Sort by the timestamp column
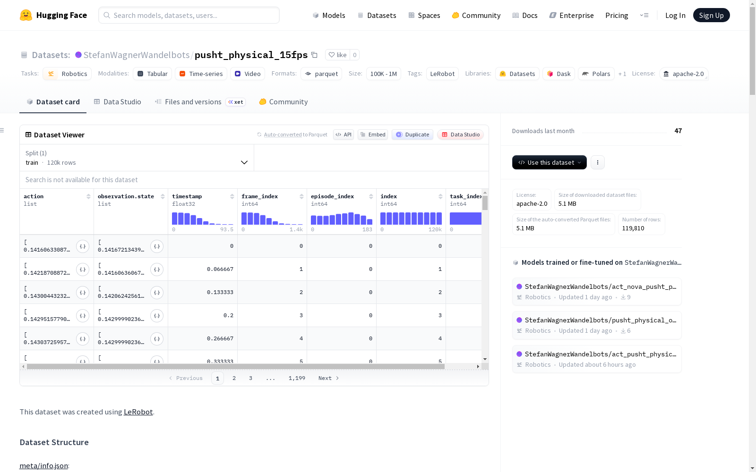This screenshot has width=756, height=472. point(232,196)
